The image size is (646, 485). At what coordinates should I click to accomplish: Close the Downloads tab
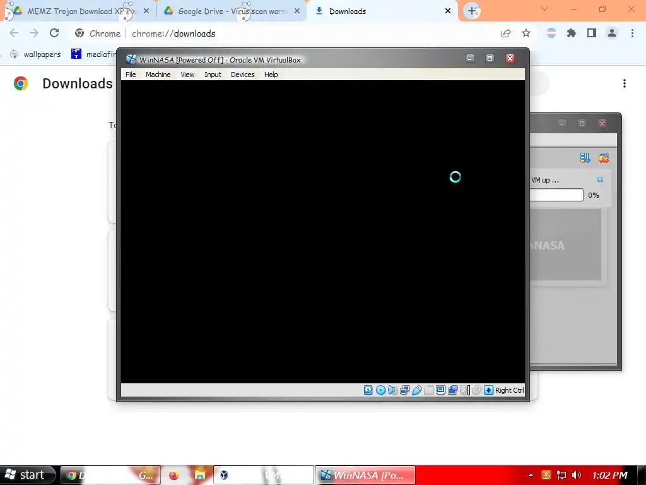tap(448, 11)
